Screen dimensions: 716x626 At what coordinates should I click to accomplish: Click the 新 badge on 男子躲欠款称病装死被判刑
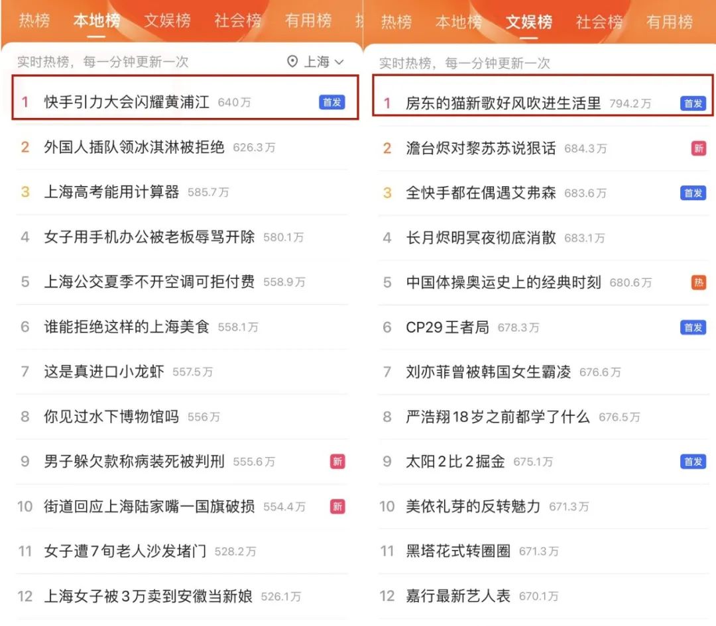pyautogui.click(x=337, y=461)
